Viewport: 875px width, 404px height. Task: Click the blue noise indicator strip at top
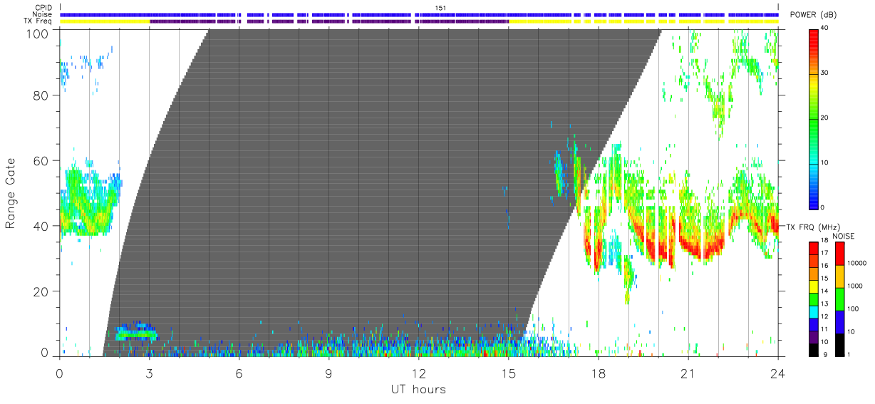418,14
